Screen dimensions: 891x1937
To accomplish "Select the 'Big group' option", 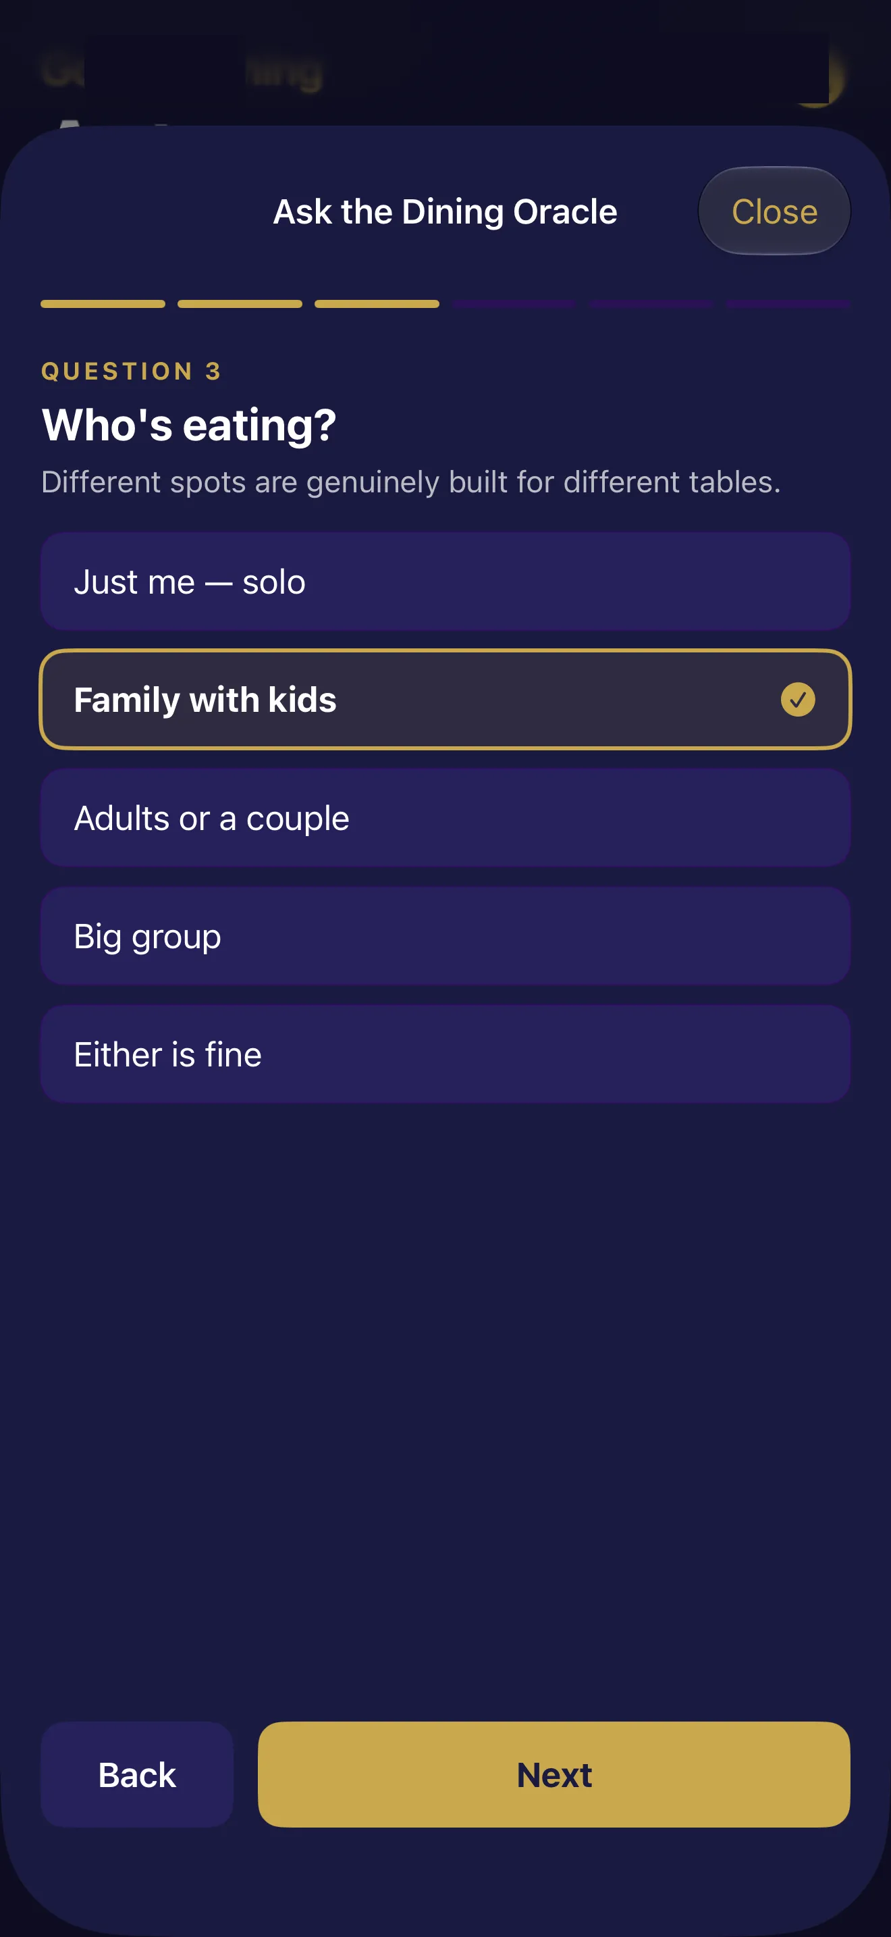I will click(446, 935).
